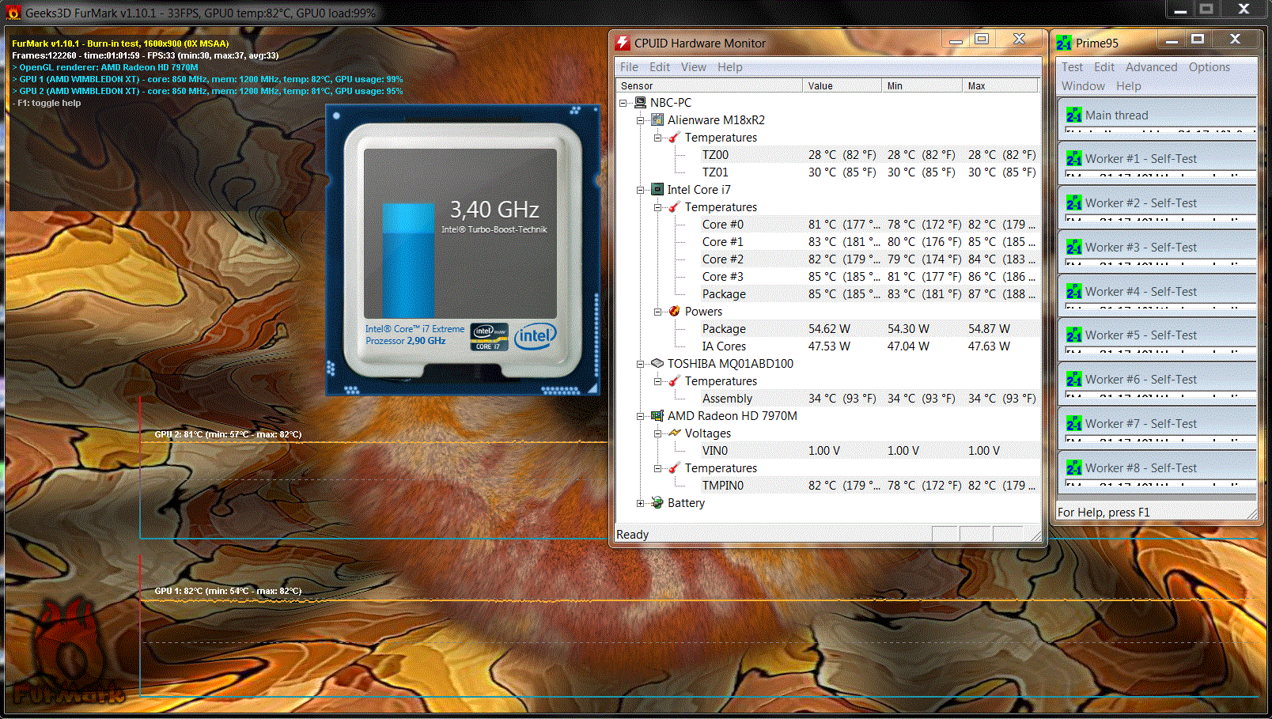Click the Battery icon in sensor tree
The image size is (1272, 719).
657,503
